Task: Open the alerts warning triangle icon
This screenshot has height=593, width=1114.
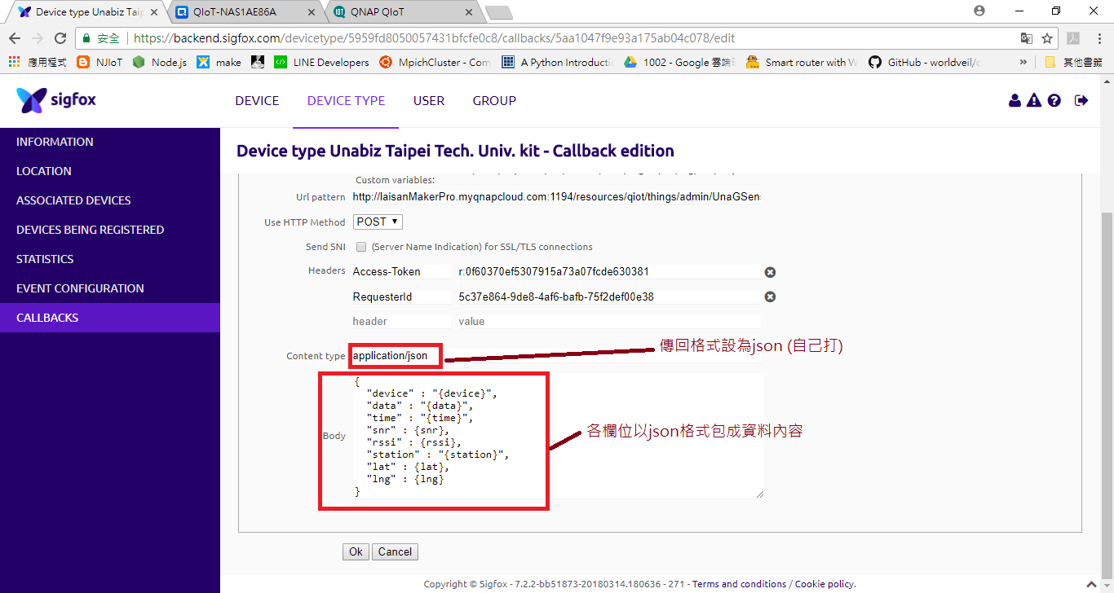Action: (x=1034, y=100)
